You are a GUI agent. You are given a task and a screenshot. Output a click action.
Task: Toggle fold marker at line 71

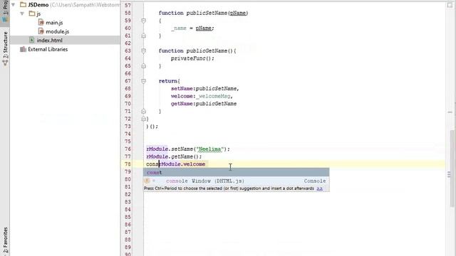tap(143, 111)
